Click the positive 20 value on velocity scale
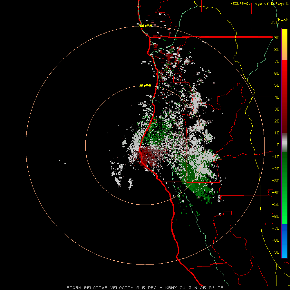 [x=277, y=121]
